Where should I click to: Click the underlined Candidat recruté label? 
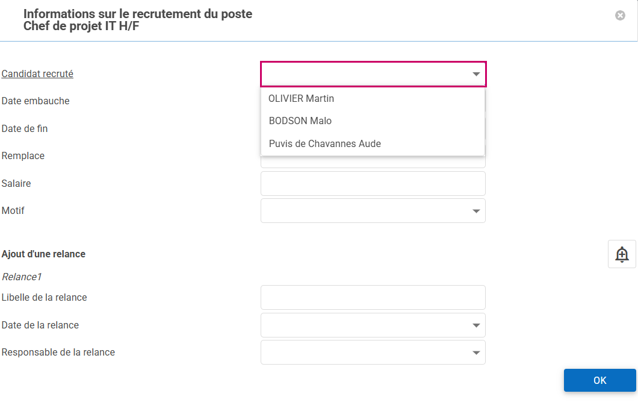(37, 74)
